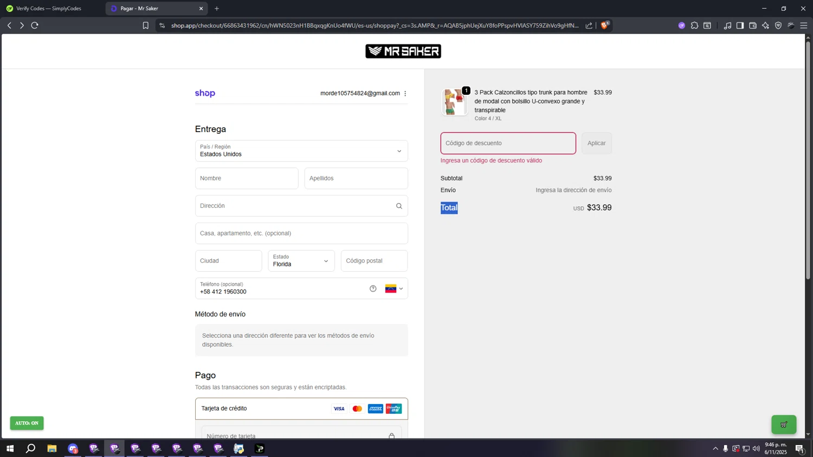
Task: Open Discord from the taskbar
Action: point(73,448)
